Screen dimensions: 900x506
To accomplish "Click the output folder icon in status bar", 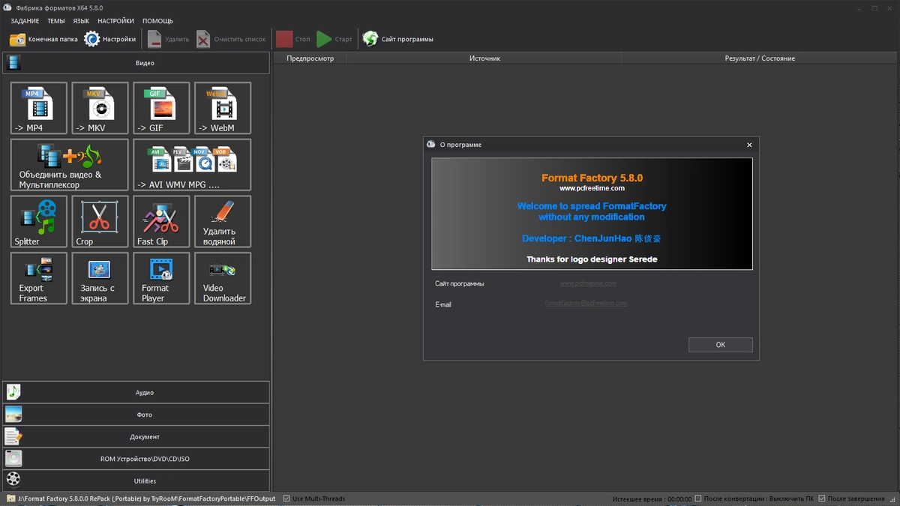I will coord(10,499).
